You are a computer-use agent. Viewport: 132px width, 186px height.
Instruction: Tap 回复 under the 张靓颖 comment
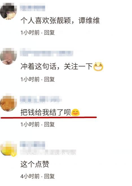tap(49, 32)
